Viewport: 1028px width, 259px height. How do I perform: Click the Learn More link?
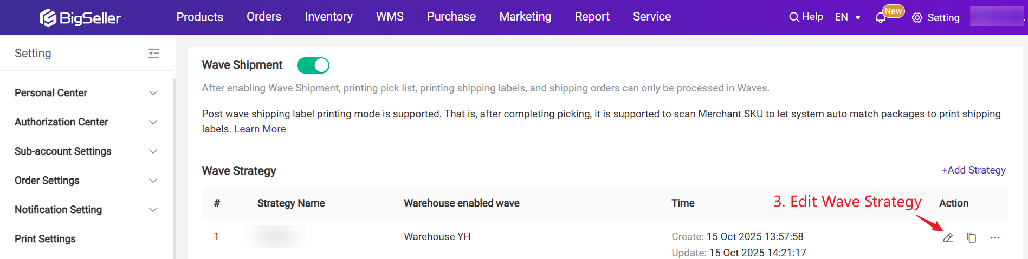pos(260,129)
